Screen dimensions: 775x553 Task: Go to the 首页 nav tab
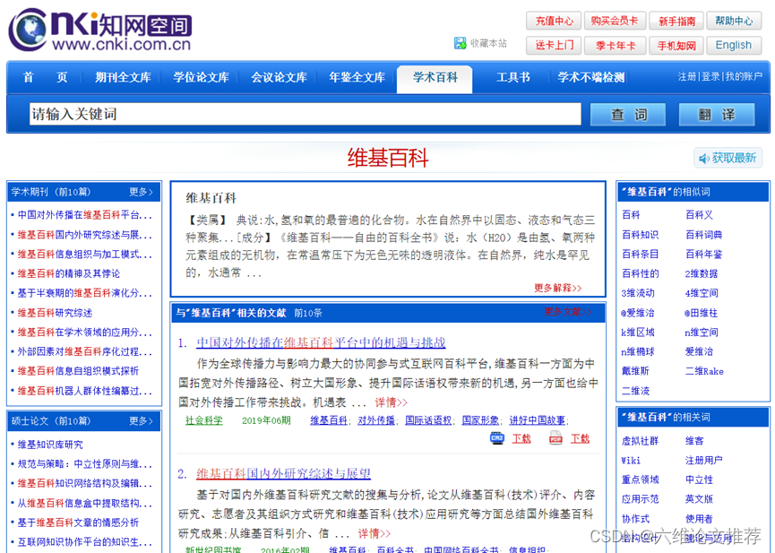click(45, 77)
